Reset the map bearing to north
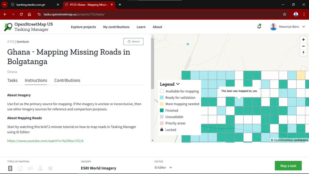Screen dimensions: 309x174 tap(303, 53)
